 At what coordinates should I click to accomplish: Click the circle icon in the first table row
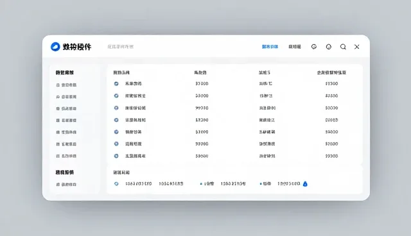pyautogui.click(x=116, y=84)
